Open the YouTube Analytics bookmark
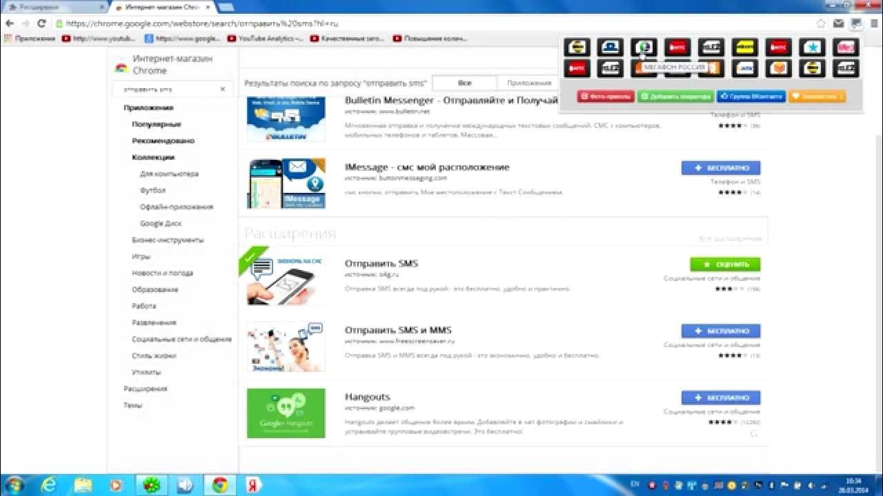The height and width of the screenshot is (496, 883). [266, 39]
